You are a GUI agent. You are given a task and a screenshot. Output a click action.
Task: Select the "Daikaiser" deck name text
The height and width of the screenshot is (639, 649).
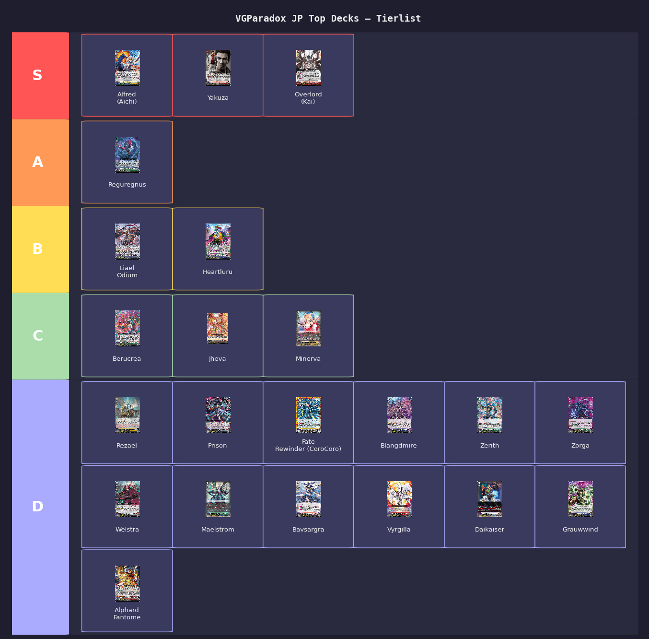click(489, 530)
